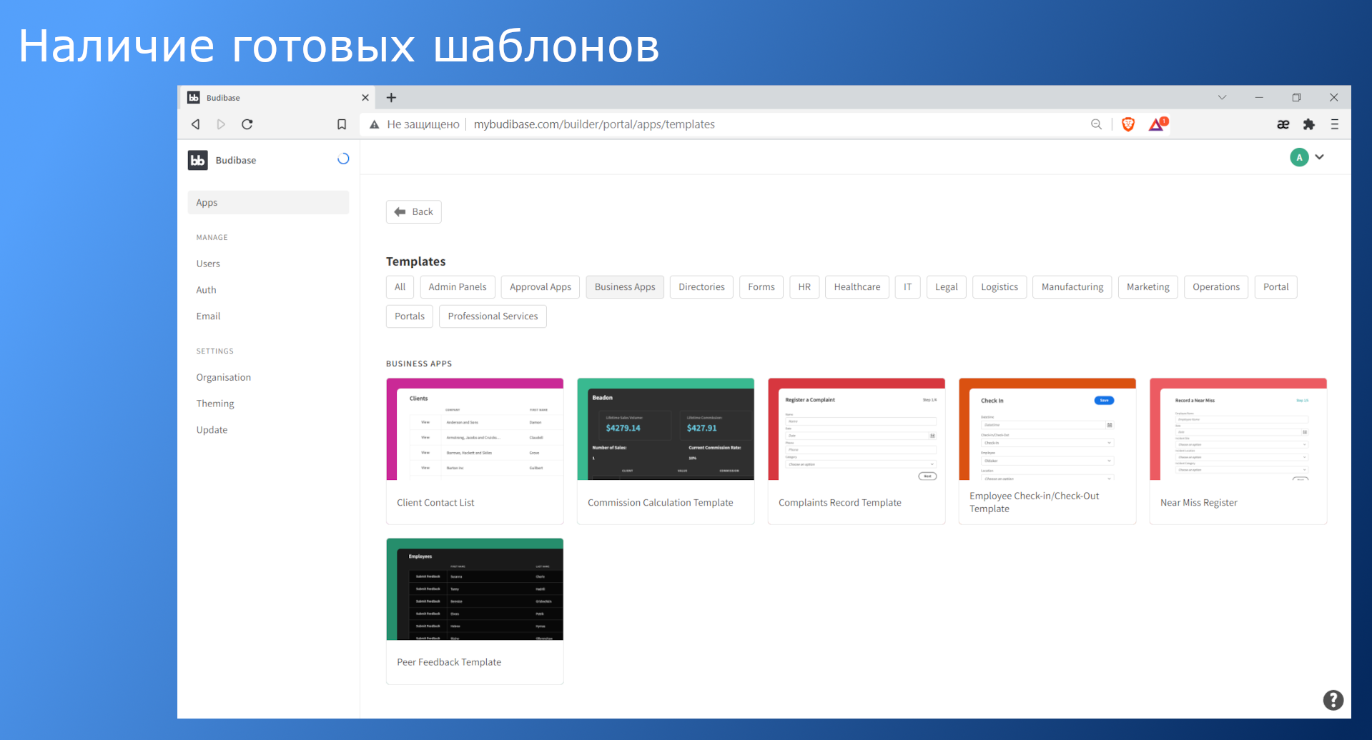This screenshot has width=1372, height=740.
Task: Open the Near Miss Register template
Action: (1238, 451)
